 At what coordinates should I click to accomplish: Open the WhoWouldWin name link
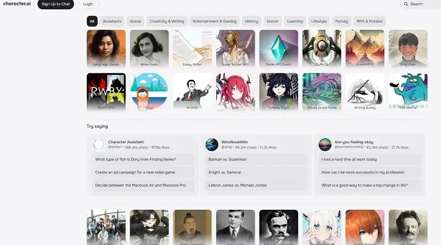(x=235, y=142)
